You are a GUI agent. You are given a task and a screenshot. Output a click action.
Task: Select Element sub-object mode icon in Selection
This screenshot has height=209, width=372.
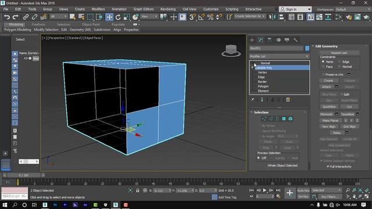pyautogui.click(x=291, y=118)
